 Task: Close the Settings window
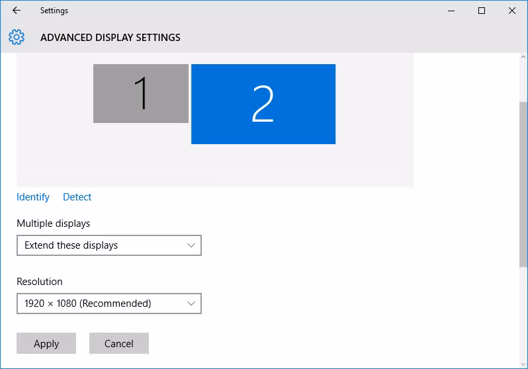point(511,11)
